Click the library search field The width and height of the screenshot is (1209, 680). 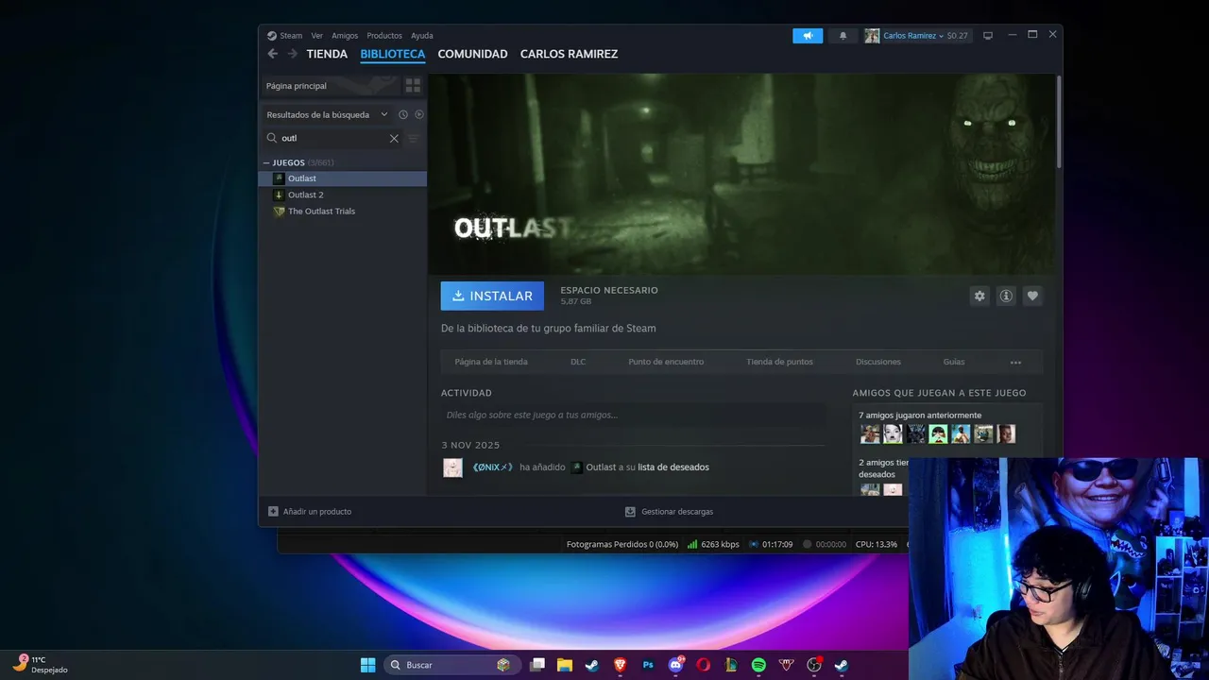[x=332, y=138]
